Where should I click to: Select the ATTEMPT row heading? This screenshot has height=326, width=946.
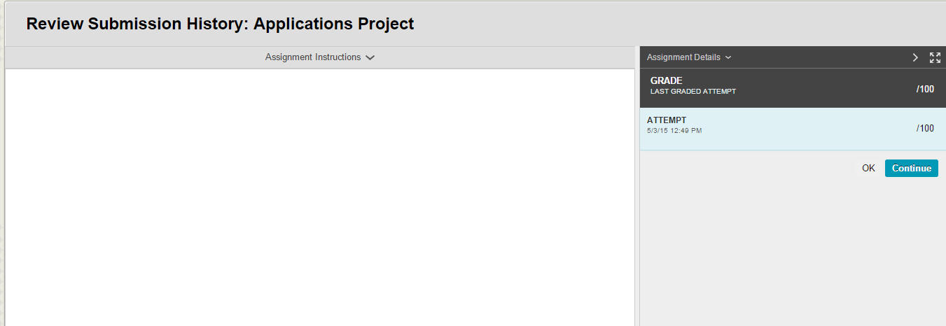pos(667,120)
